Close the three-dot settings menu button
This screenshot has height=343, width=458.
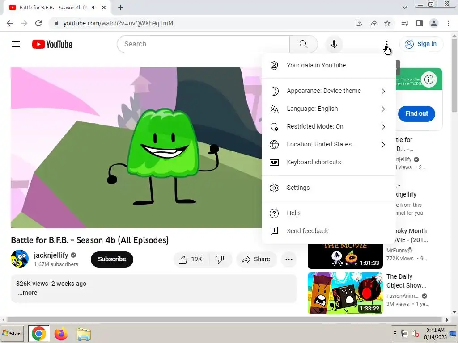(387, 44)
